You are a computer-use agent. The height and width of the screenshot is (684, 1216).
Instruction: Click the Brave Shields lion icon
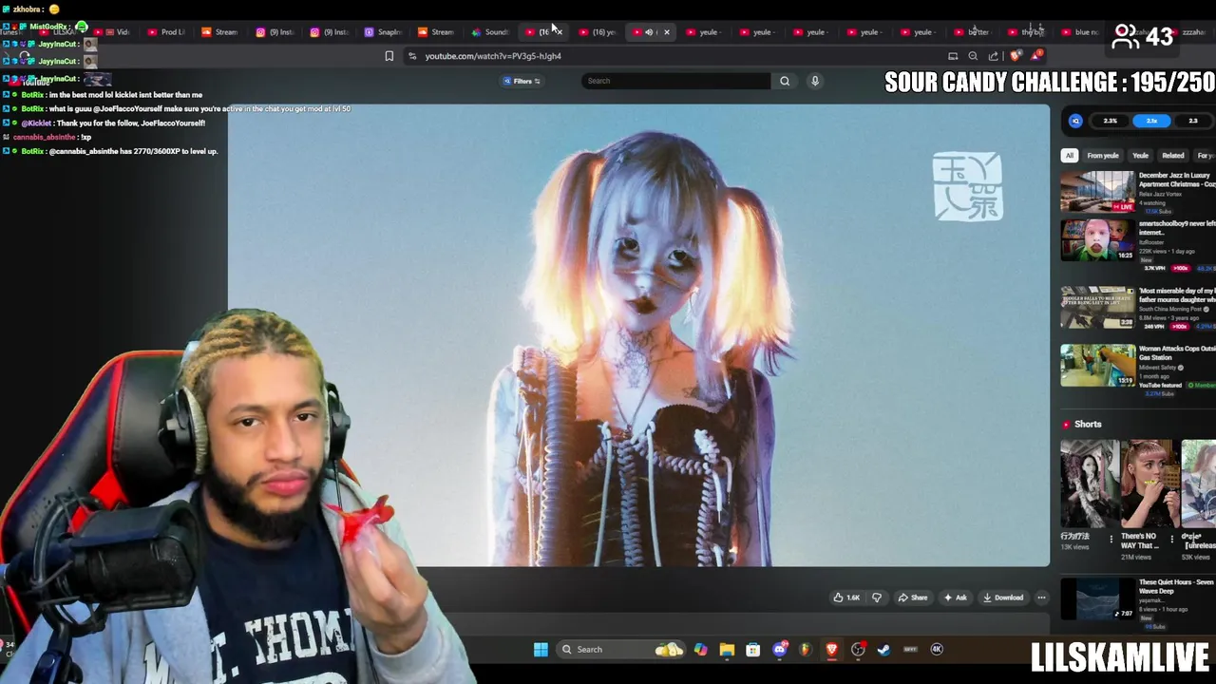pyautogui.click(x=1016, y=56)
